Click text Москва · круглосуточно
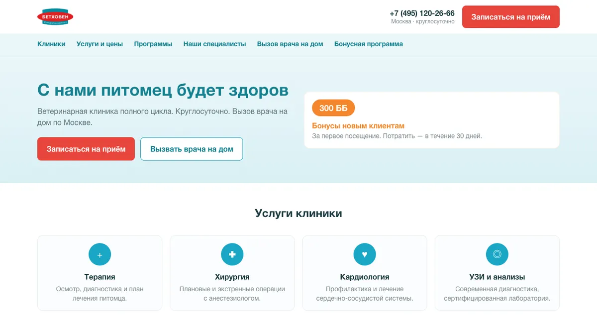Viewport: 597px width, 336px height. tap(423, 21)
